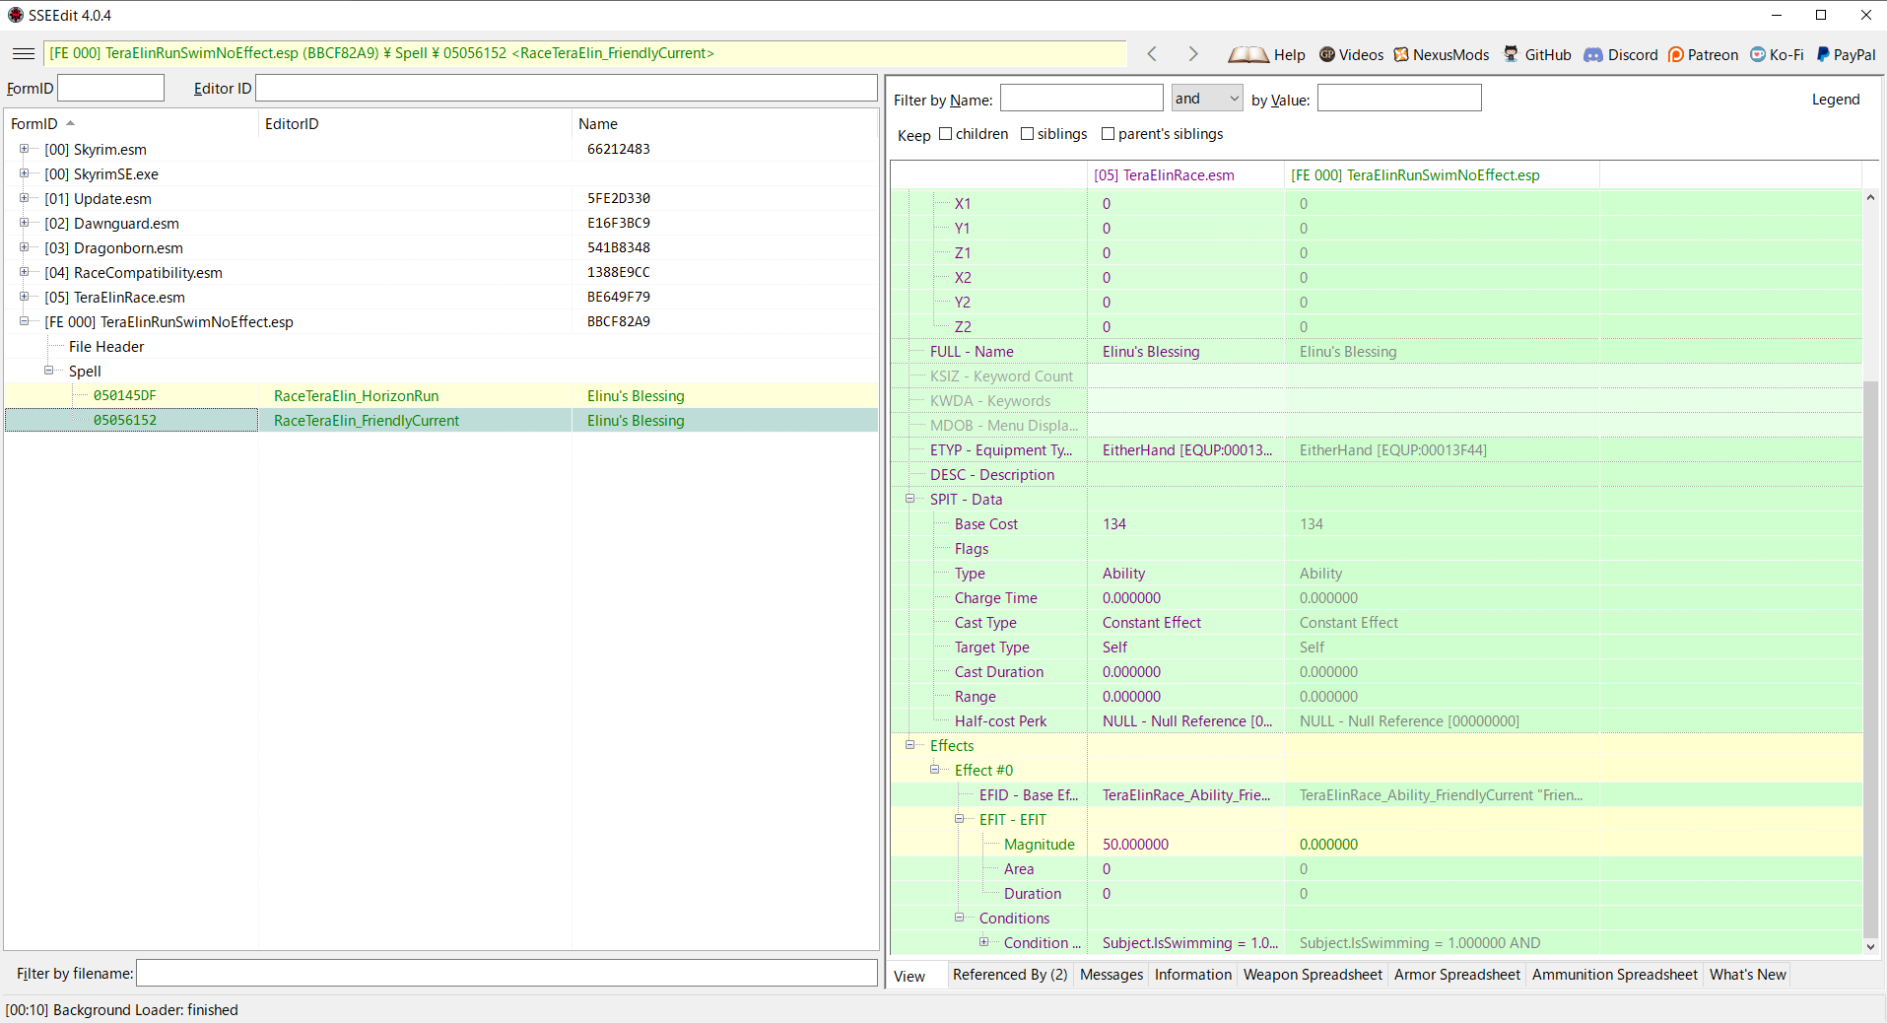
Task: Open Help via the book icon
Action: 1247,55
